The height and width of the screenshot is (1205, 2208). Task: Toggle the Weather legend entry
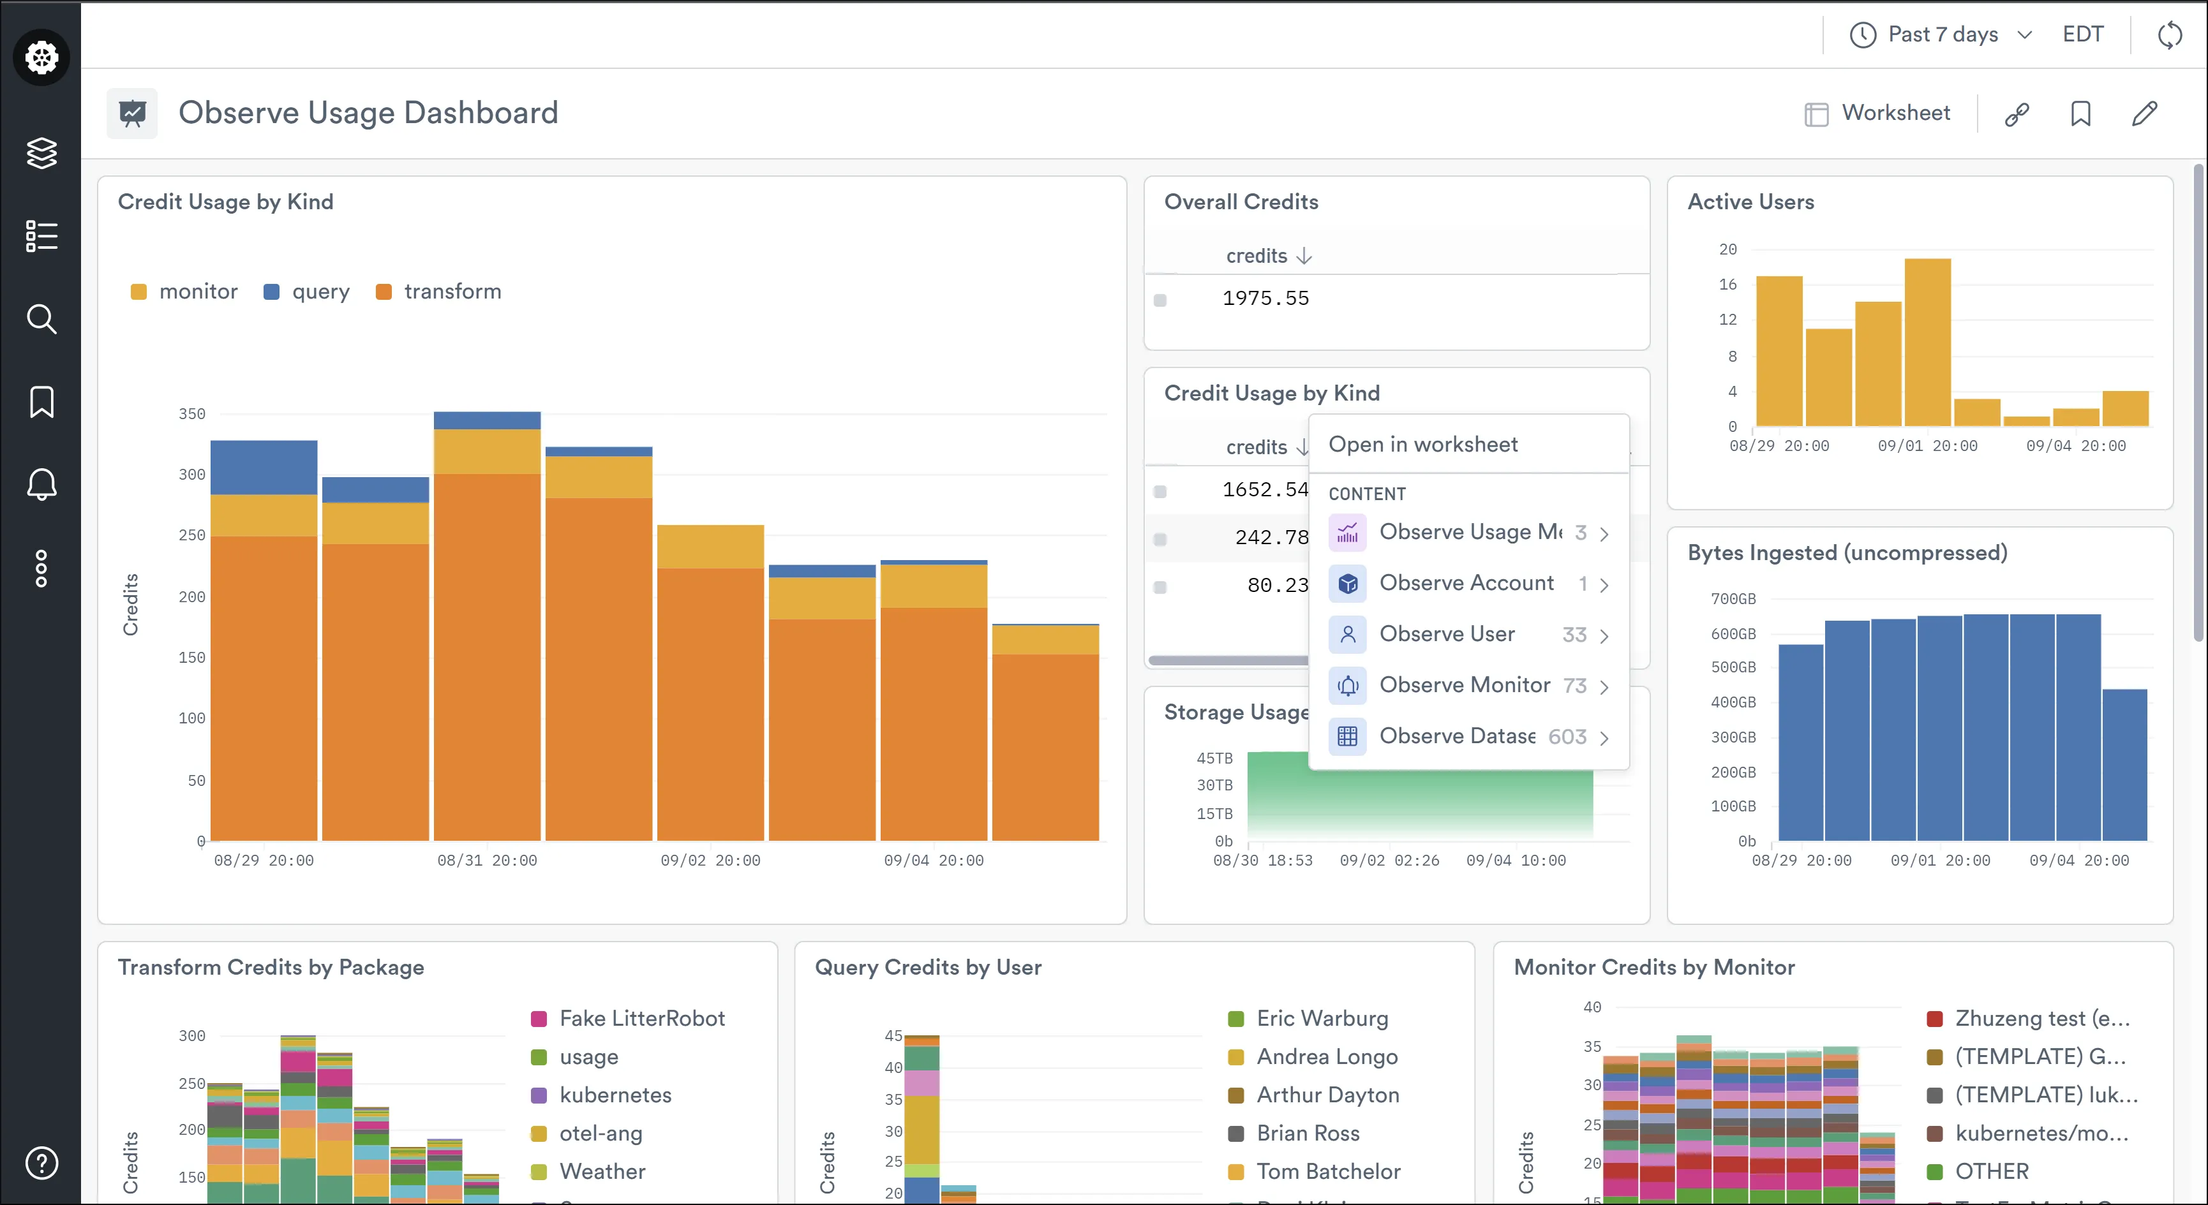click(x=589, y=1172)
